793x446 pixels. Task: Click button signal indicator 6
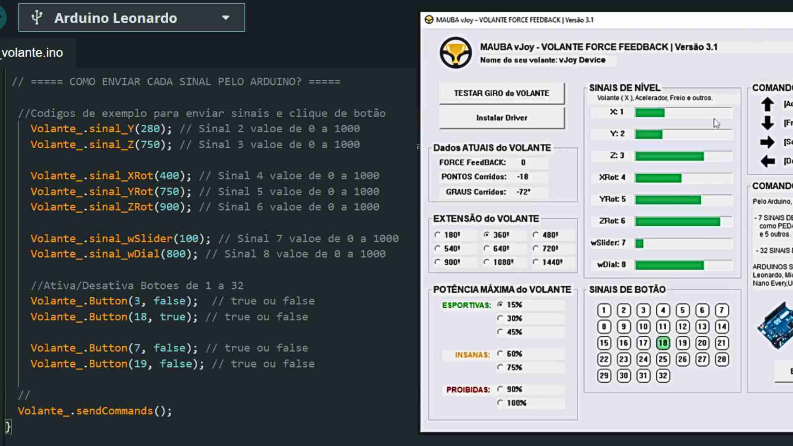(x=702, y=311)
